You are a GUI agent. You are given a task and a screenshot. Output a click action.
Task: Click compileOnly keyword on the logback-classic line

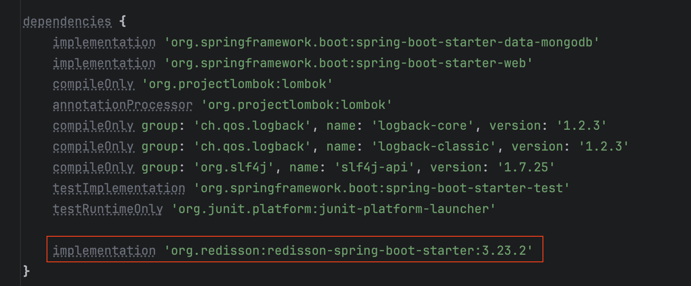93,147
